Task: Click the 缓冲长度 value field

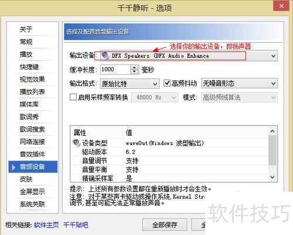Action: point(115,70)
